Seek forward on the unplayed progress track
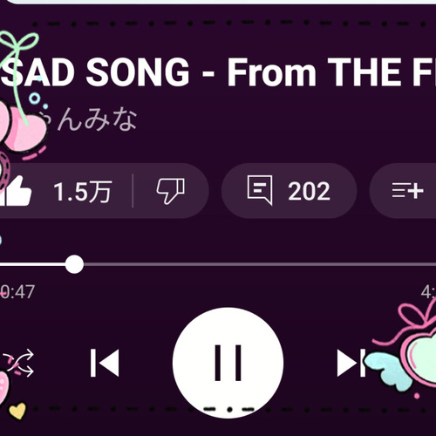 click(x=260, y=264)
